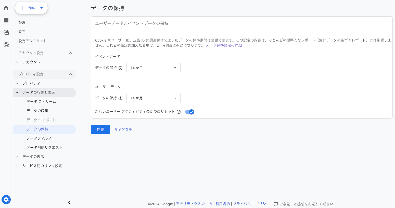Click the feedback icon in footer

click(x=276, y=204)
